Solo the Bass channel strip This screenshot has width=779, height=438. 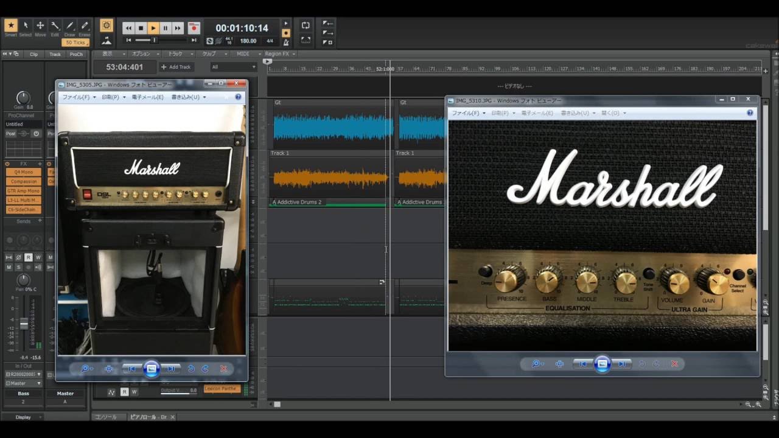[x=18, y=267]
